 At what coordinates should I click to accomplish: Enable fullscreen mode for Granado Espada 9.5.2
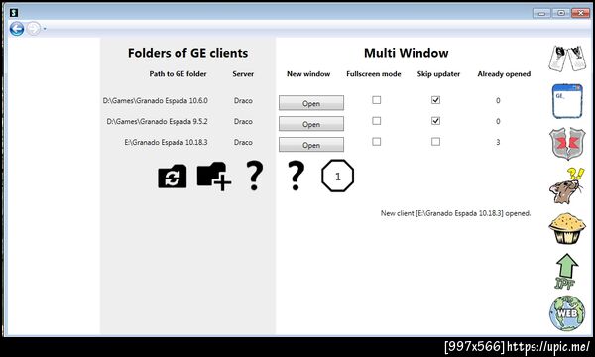click(x=376, y=121)
